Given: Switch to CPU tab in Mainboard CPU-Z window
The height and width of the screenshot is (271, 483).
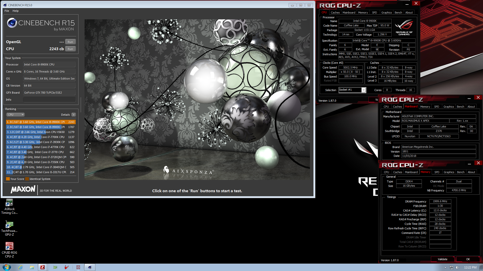Looking at the screenshot, I should click(386, 107).
